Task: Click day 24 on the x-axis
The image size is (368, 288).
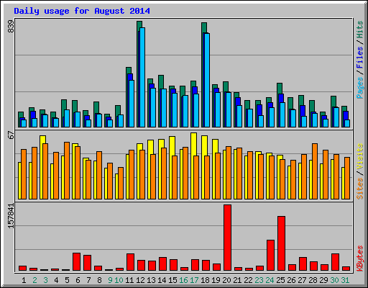Action: click(270, 280)
